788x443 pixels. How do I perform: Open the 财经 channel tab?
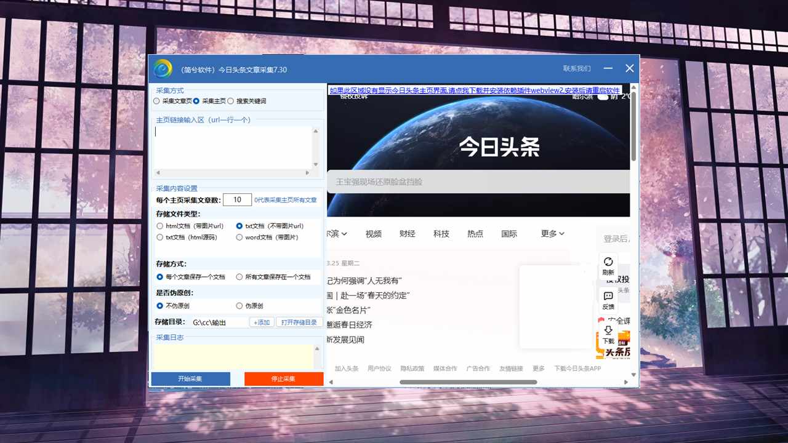(408, 234)
